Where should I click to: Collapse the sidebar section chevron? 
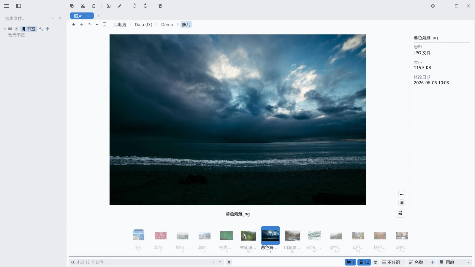click(5, 29)
